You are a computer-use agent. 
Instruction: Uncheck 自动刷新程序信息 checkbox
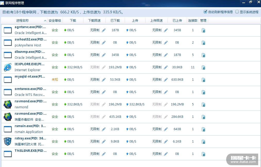coord(205,12)
